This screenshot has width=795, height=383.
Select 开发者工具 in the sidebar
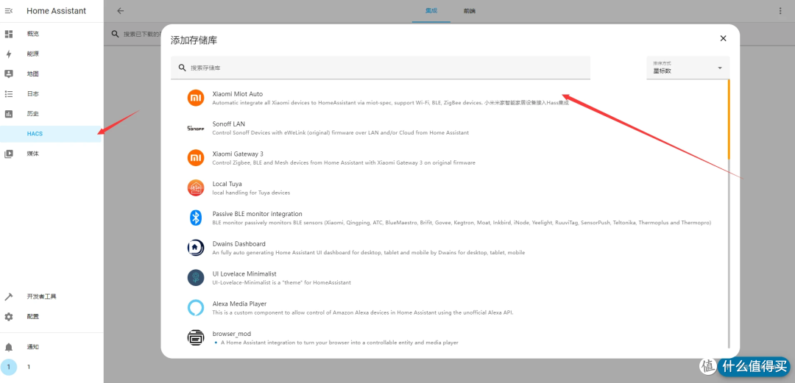pyautogui.click(x=51, y=296)
